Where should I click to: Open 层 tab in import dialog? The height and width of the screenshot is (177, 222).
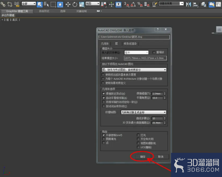pyautogui.click(x=116, y=44)
